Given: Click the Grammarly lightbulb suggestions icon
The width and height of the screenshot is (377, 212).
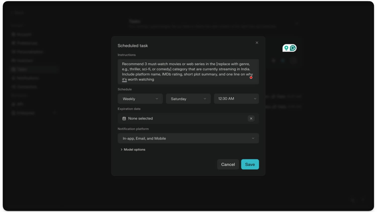Looking at the screenshot, I should pyautogui.click(x=286, y=48).
